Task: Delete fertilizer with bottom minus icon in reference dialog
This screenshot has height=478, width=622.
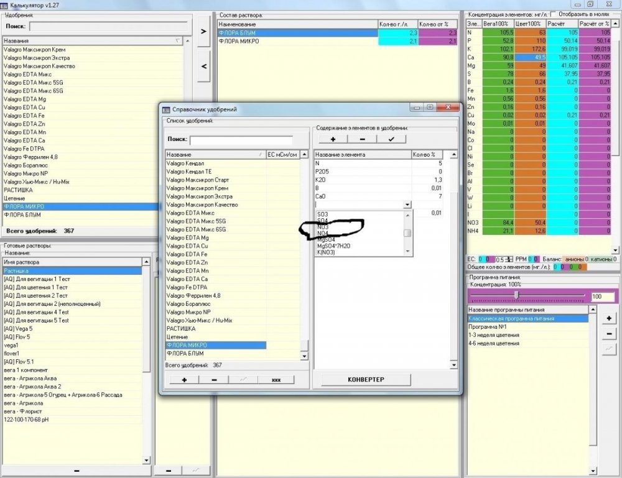Action: pos(214,380)
